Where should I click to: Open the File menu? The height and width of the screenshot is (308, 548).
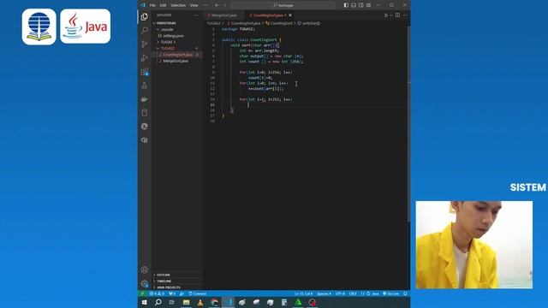[x=152, y=5]
